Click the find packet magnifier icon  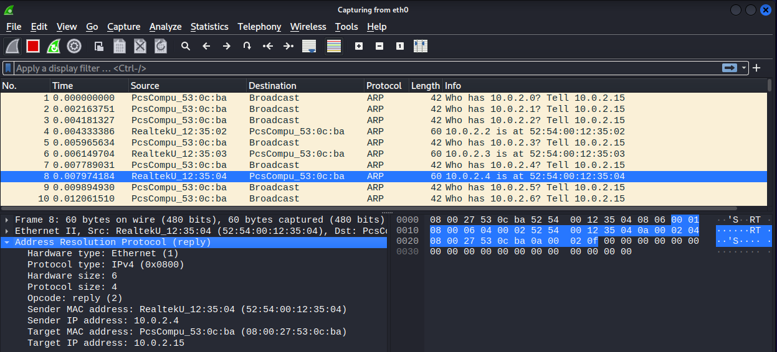pos(185,46)
